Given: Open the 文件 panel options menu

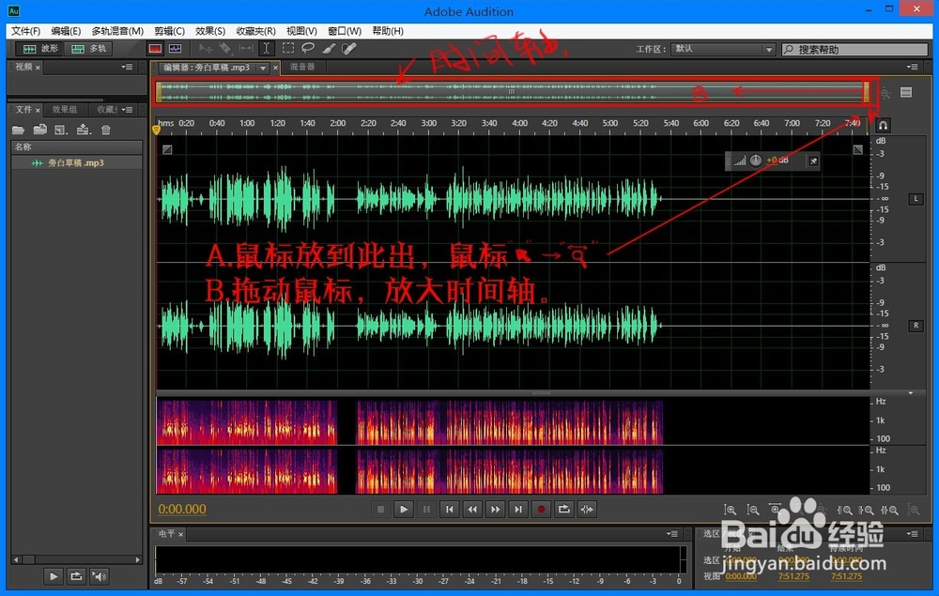Looking at the screenshot, I should point(127,110).
